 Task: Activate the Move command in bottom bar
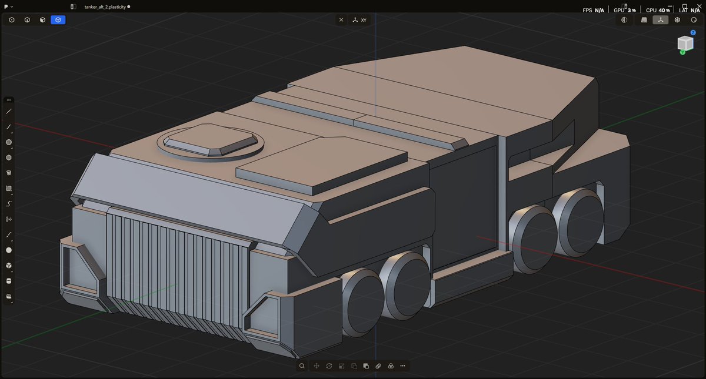[x=317, y=365]
